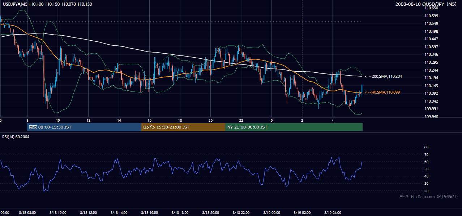The height and width of the screenshot is (216, 462).
Task: Click RSI scale value 20
Action: (426, 191)
